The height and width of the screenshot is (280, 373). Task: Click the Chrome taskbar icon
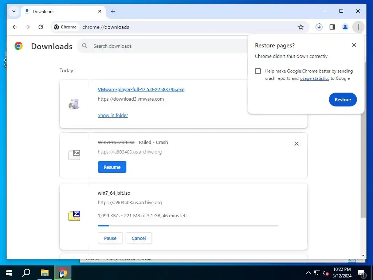[63, 273]
